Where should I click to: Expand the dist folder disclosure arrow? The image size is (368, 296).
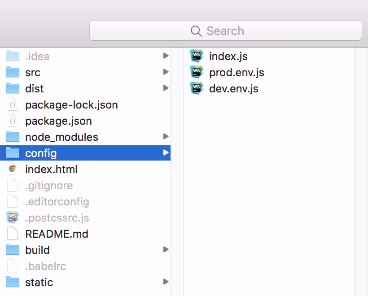click(x=166, y=88)
